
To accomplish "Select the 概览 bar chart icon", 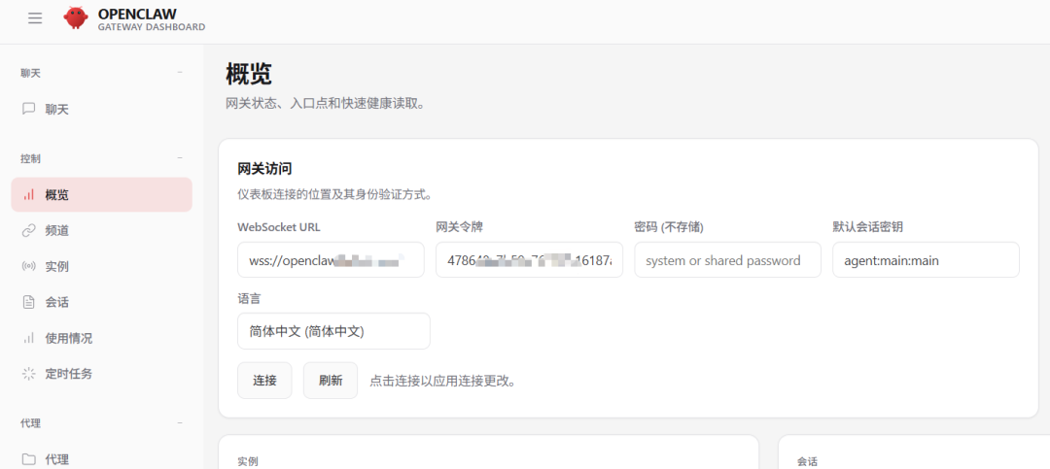I will 29,195.
